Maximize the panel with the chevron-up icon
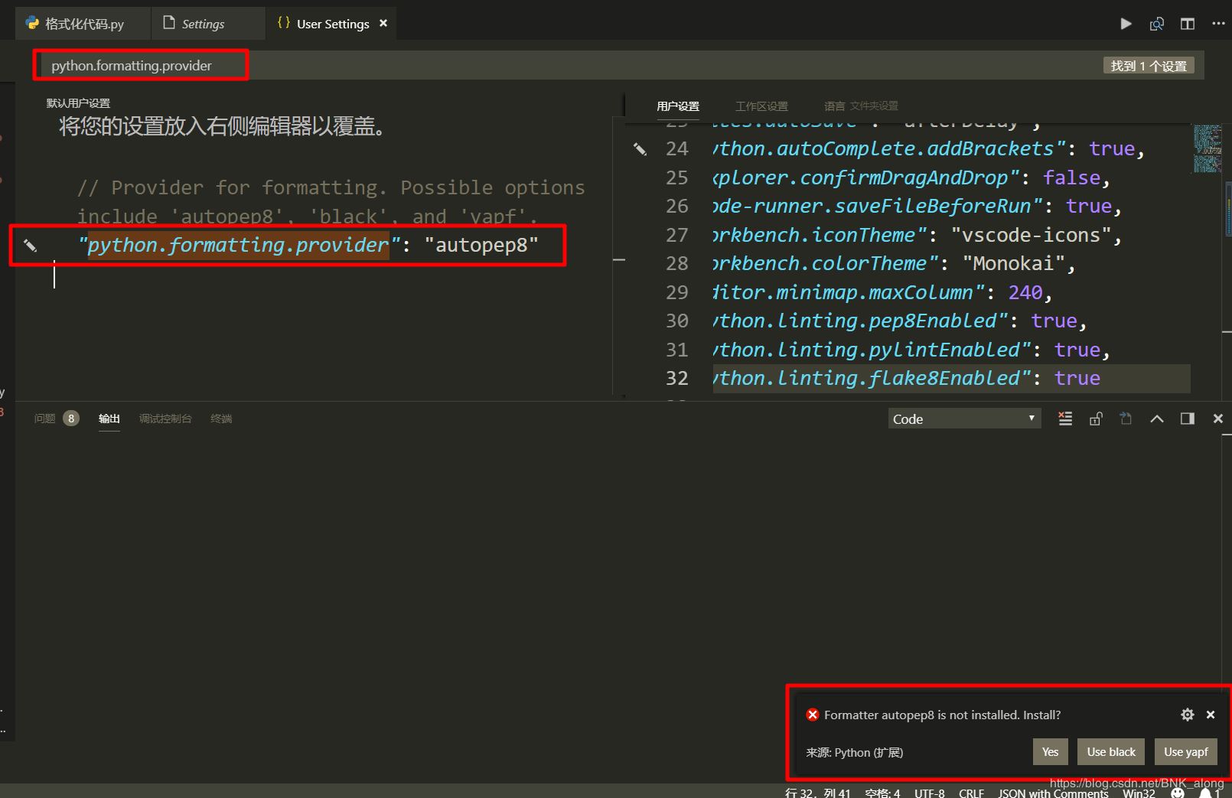 coord(1156,419)
